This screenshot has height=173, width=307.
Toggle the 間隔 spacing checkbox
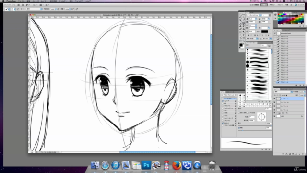239,128
